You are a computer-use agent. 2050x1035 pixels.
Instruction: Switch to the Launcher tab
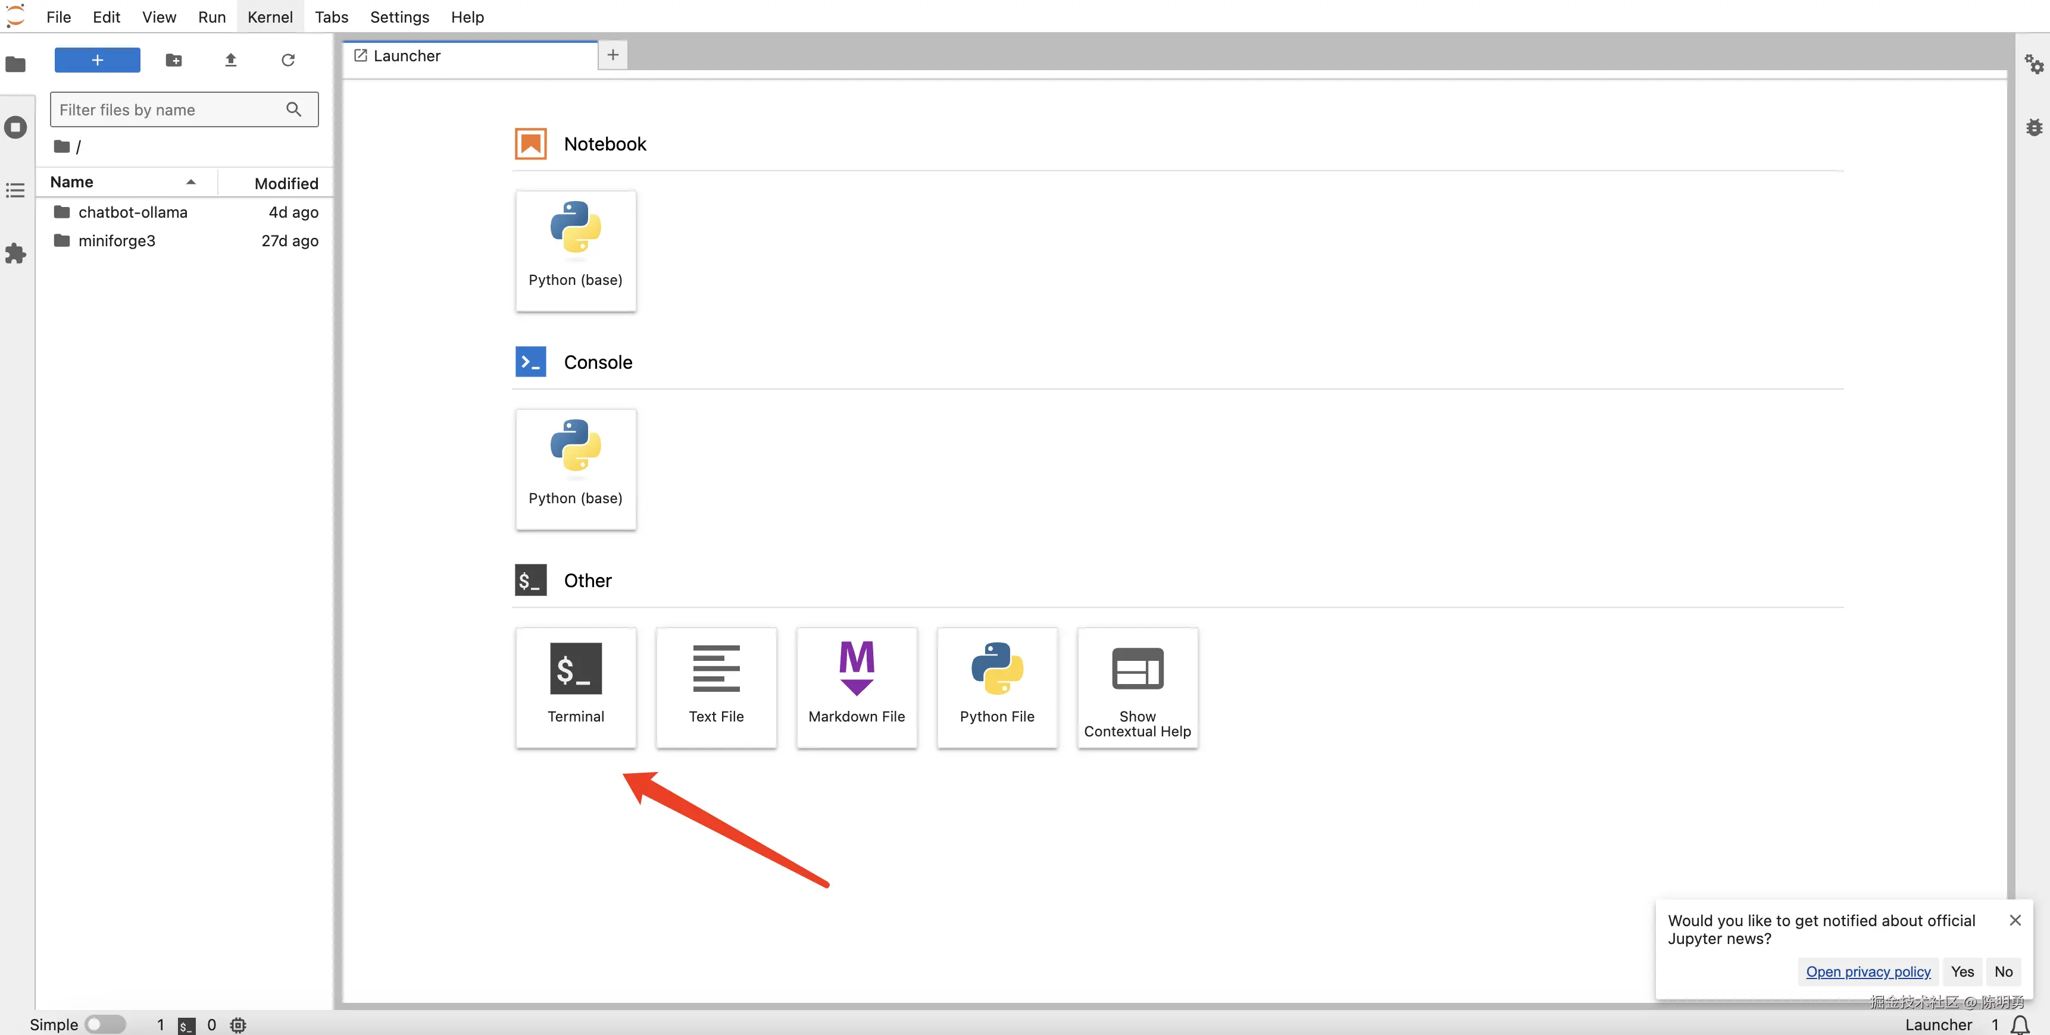click(407, 56)
